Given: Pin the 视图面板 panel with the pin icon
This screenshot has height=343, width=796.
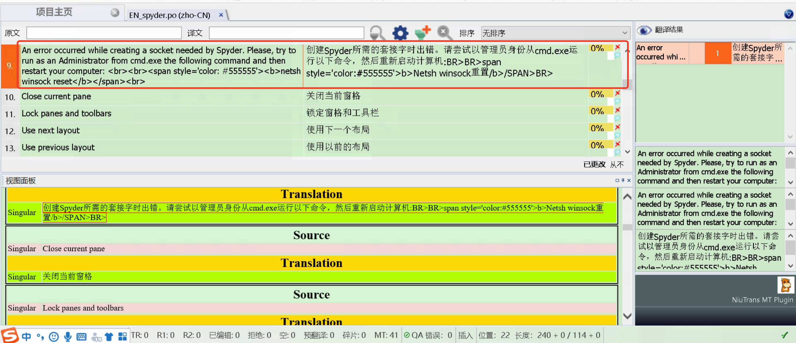Looking at the screenshot, I should [x=623, y=180].
